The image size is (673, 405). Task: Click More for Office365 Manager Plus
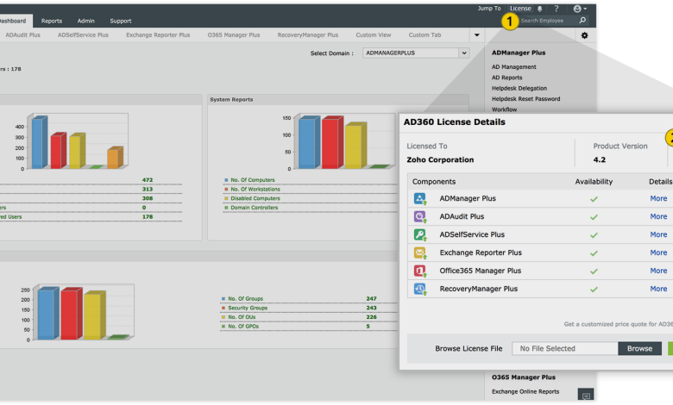[658, 271]
